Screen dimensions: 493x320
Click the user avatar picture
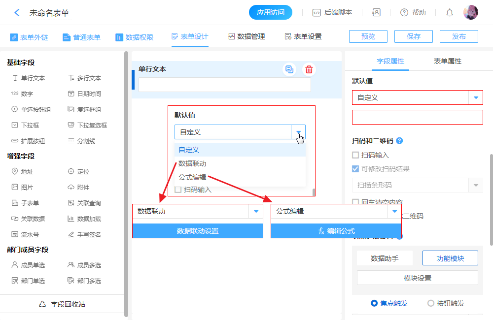(x=470, y=12)
